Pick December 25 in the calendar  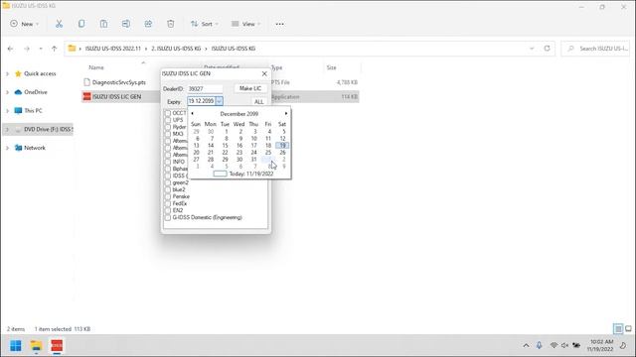tap(268, 153)
